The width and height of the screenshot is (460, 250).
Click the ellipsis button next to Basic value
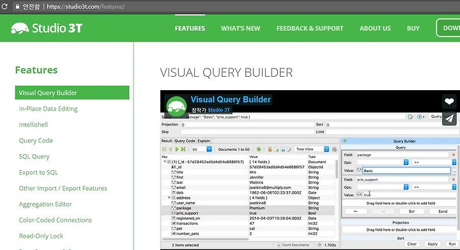click(455, 171)
